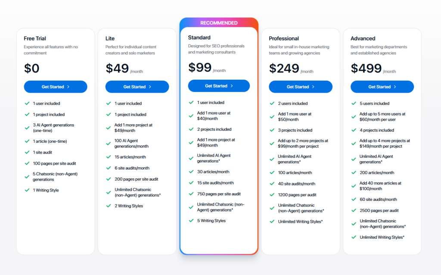This screenshot has width=441, height=275.
Task: Click 'Unlimited Writing Styles*' in Professional plan
Action: pyautogui.click(x=300, y=222)
